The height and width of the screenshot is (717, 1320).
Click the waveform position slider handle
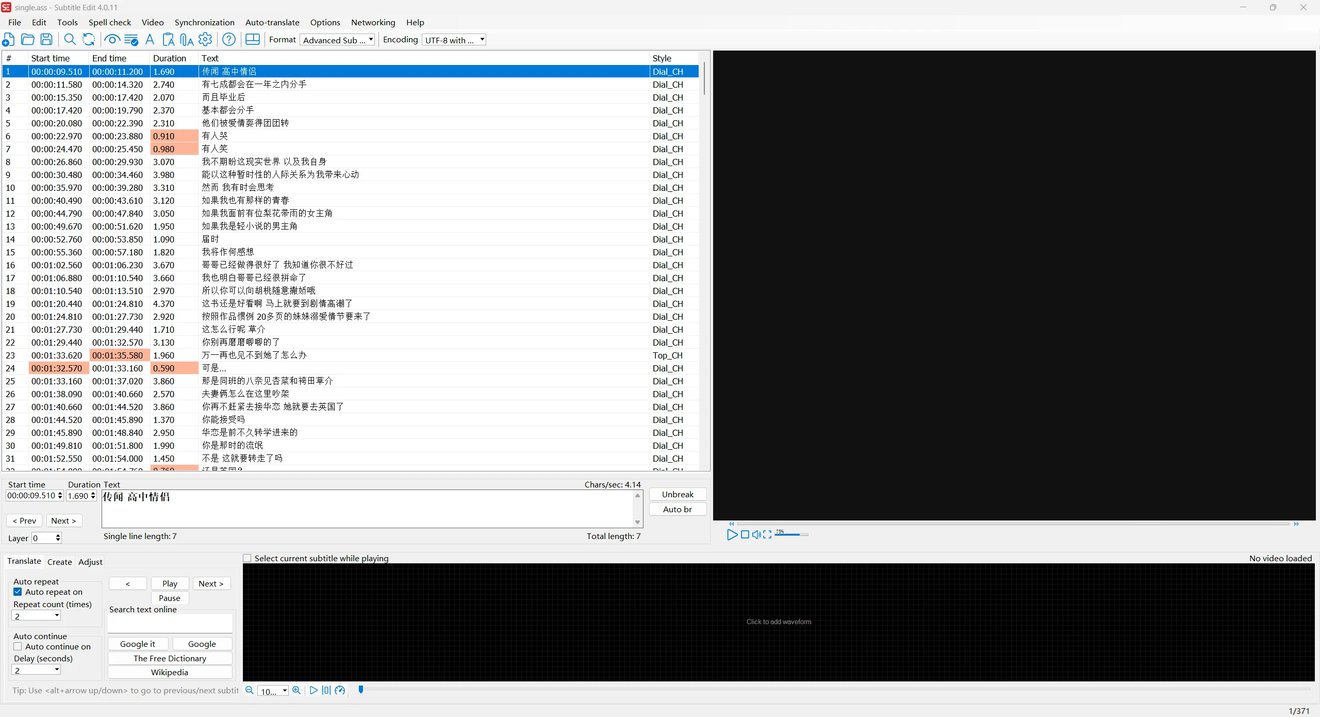361,689
